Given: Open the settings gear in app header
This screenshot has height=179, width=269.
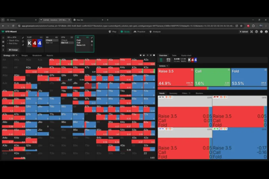Looking at the screenshot, I should click(x=261, y=32).
